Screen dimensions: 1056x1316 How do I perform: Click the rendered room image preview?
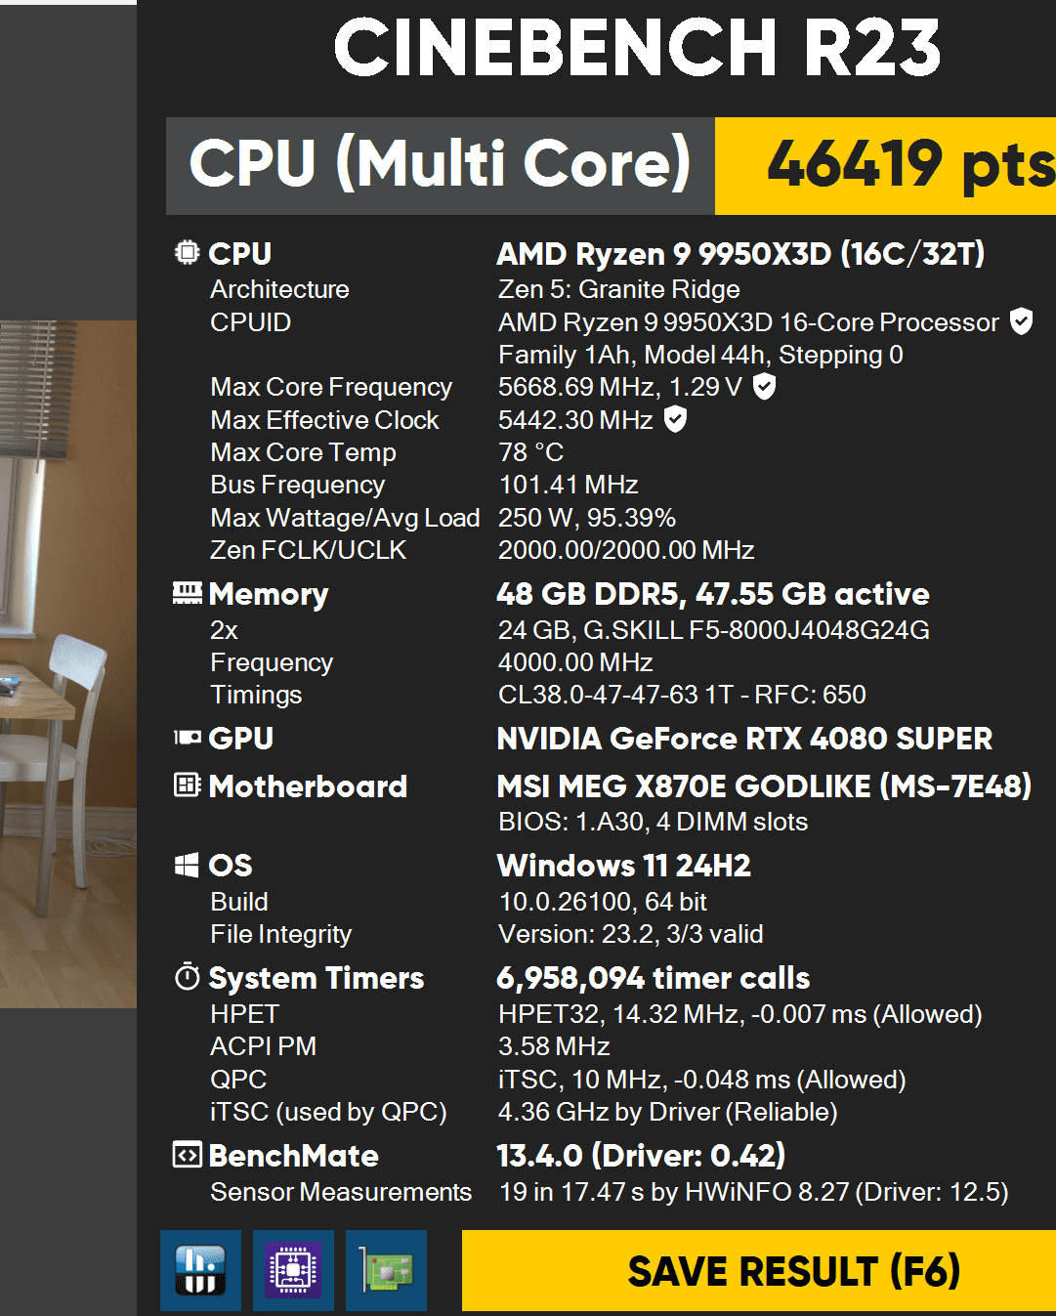click(68, 664)
